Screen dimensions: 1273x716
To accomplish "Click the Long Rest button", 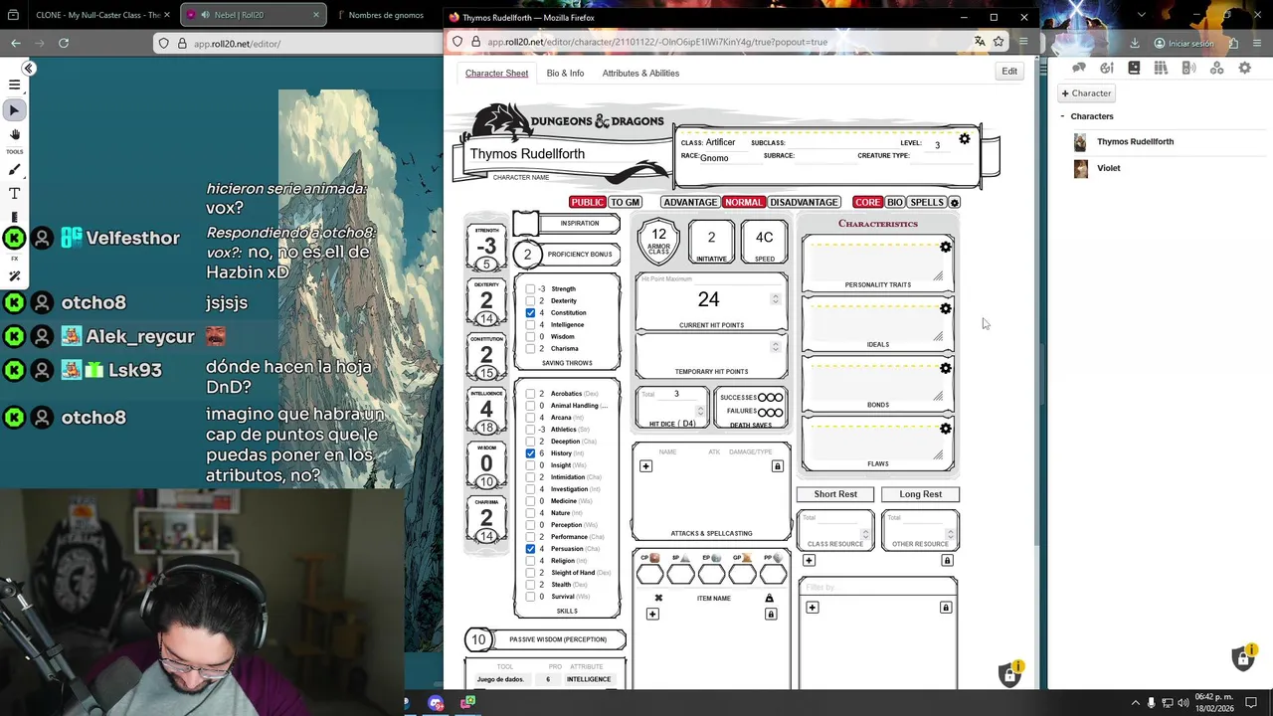I will coord(920,494).
